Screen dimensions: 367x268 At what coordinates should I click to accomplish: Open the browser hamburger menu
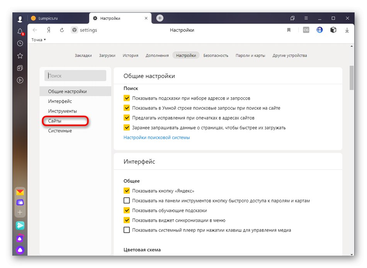point(306,18)
